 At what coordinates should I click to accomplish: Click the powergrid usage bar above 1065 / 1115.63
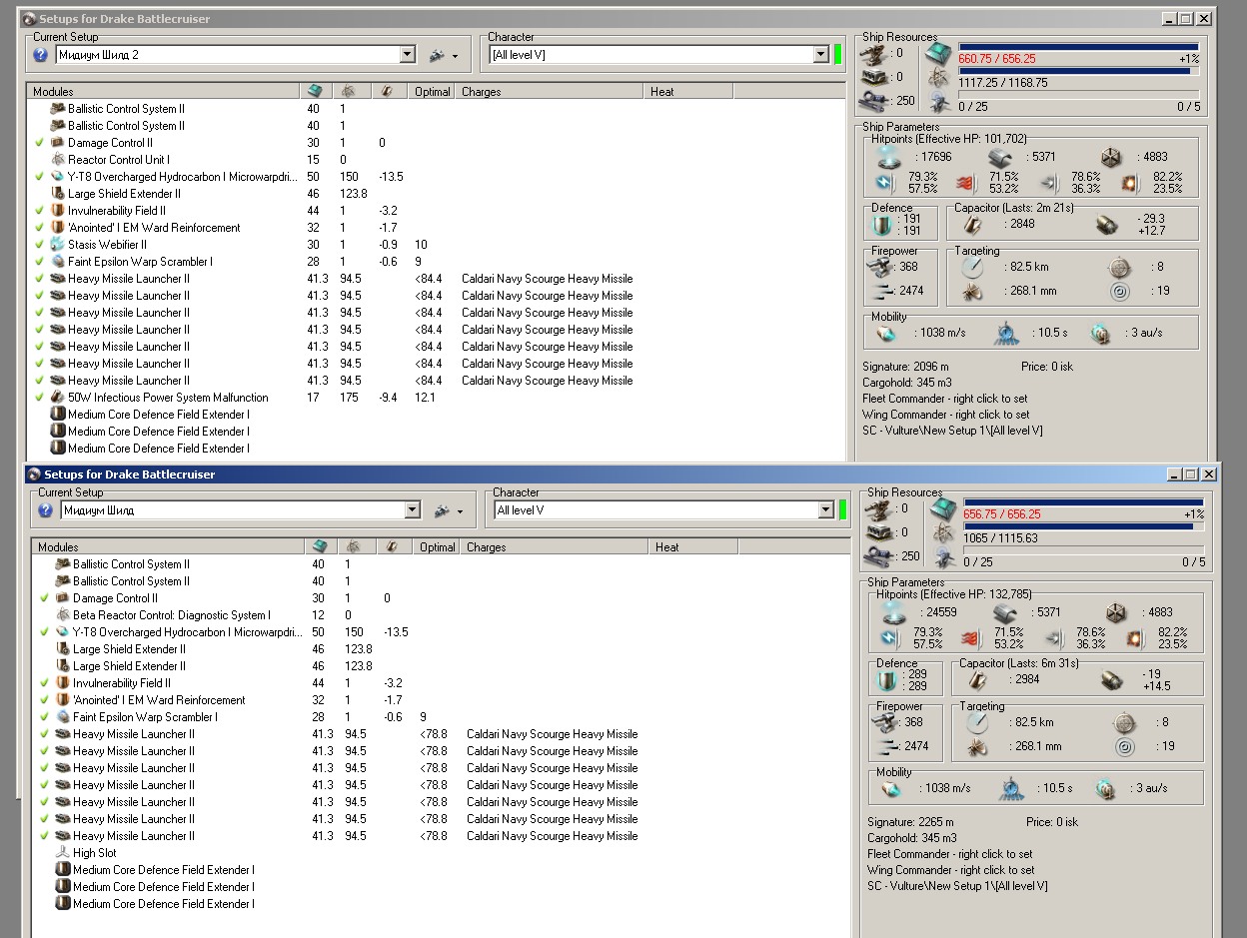[x=1083, y=525]
